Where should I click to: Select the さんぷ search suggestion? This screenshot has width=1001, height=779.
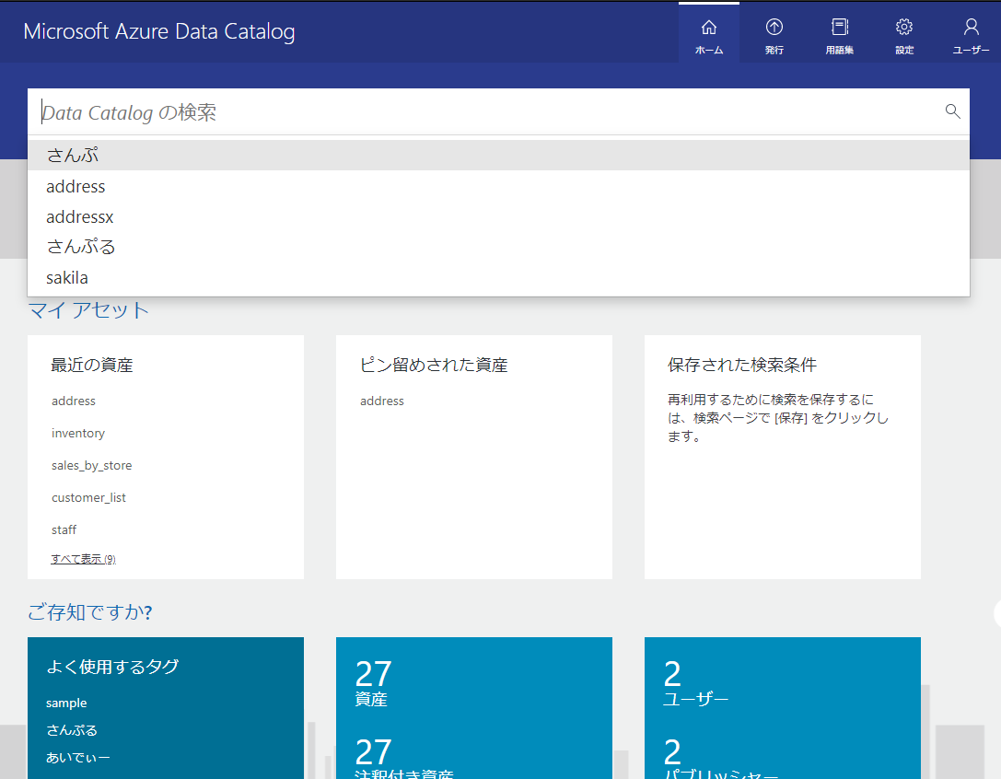pyautogui.click(x=498, y=156)
